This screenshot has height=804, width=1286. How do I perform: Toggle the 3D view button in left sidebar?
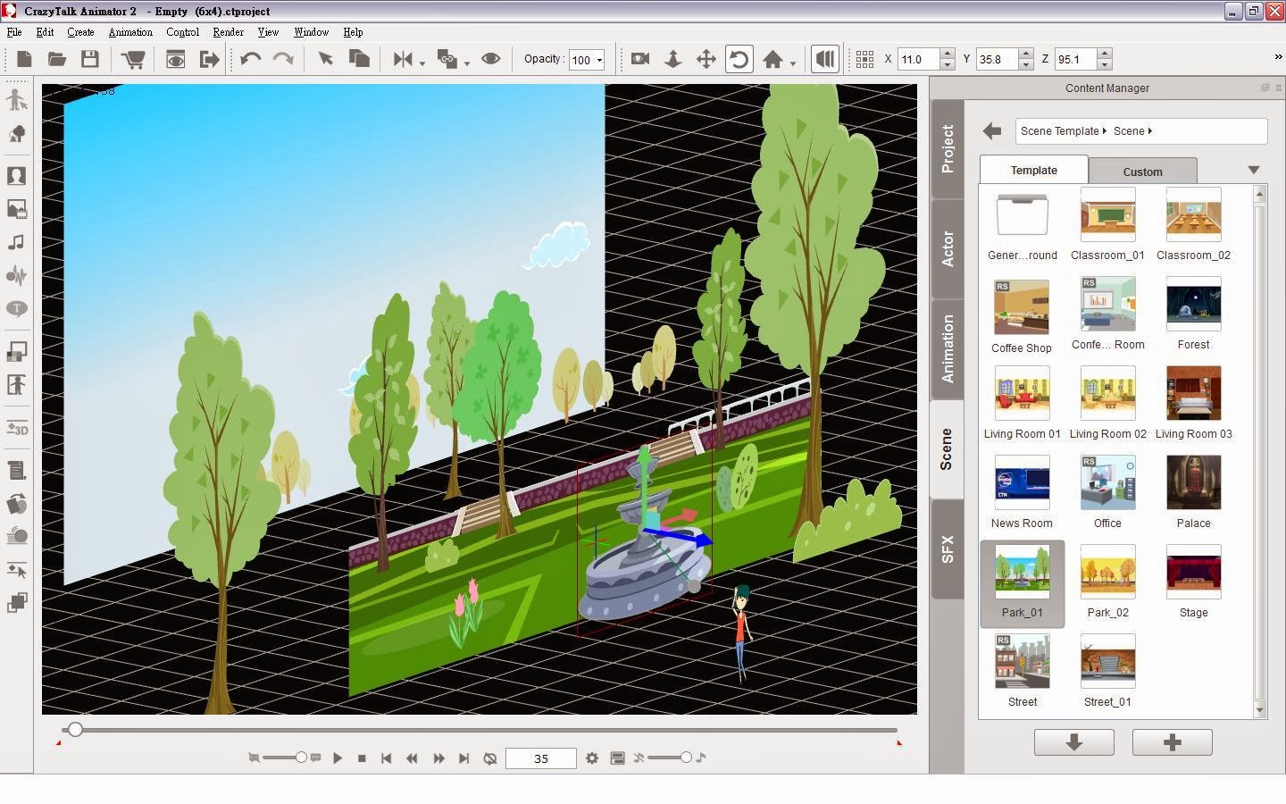pyautogui.click(x=17, y=429)
